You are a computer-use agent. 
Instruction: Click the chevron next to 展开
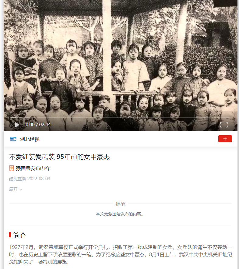click(21, 189)
